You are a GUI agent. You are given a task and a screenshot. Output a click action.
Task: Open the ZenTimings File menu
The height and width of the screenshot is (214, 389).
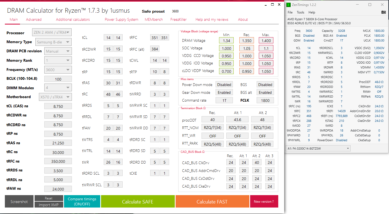(290, 12)
